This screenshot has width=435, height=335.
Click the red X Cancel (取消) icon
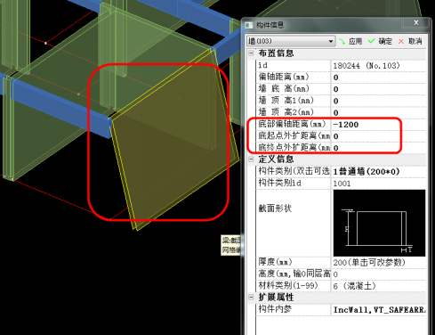pos(401,41)
